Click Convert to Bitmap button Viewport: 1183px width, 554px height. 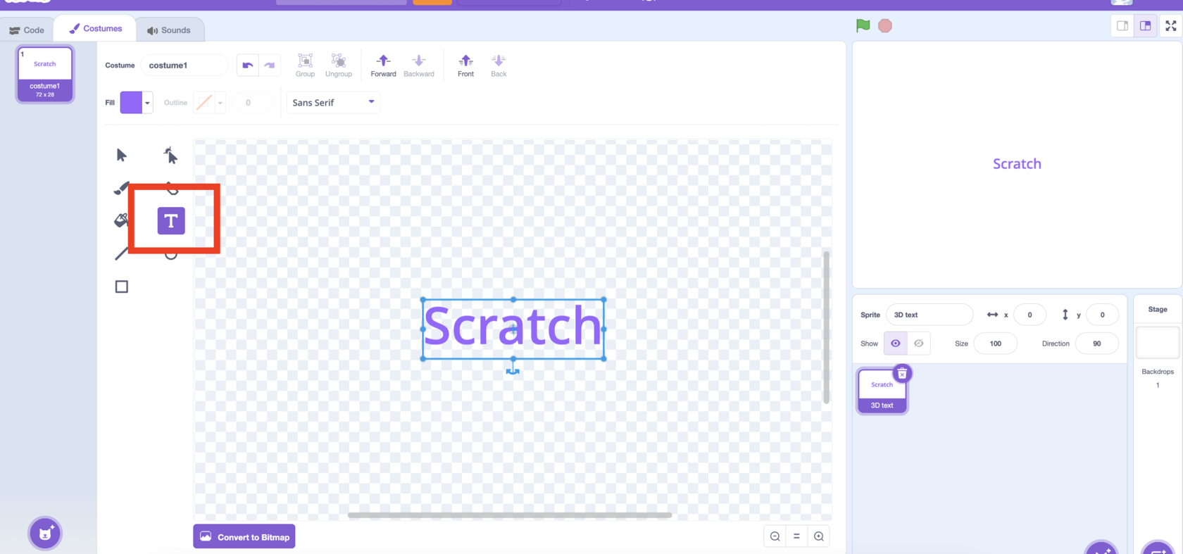(x=244, y=536)
